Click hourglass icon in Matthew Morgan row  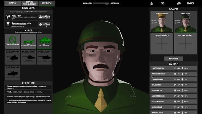(x=182, y=74)
